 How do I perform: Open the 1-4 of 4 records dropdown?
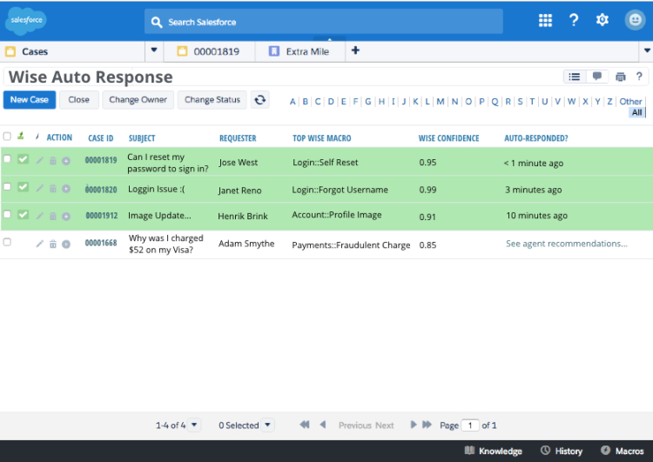(194, 425)
